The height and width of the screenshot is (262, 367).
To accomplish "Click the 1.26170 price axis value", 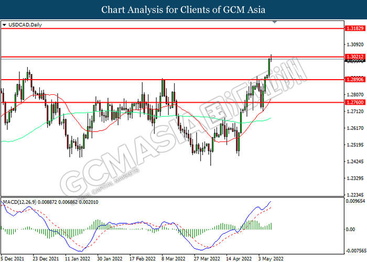I will [x=355, y=128].
